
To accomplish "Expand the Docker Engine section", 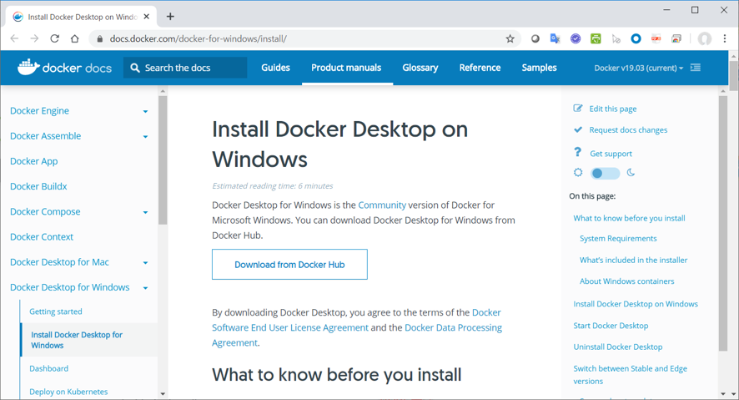I will (x=146, y=111).
